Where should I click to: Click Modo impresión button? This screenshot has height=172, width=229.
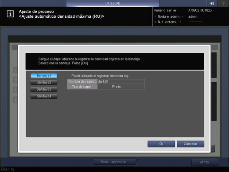(x=114, y=162)
